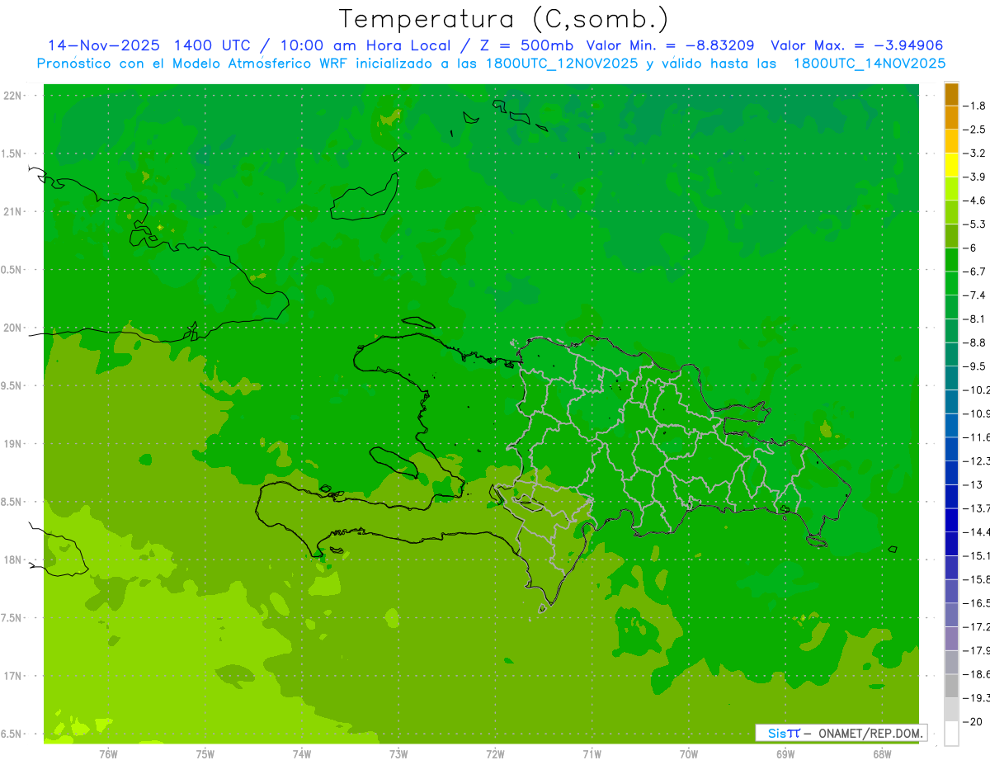Click the yellow colorbar segment above -3.9
This screenshot has width=990, height=765.
pyautogui.click(x=951, y=165)
